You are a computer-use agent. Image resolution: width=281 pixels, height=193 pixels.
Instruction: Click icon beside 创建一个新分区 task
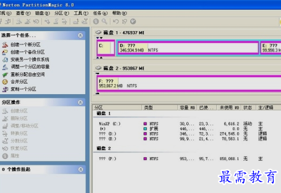pyautogui.click(x=5, y=45)
